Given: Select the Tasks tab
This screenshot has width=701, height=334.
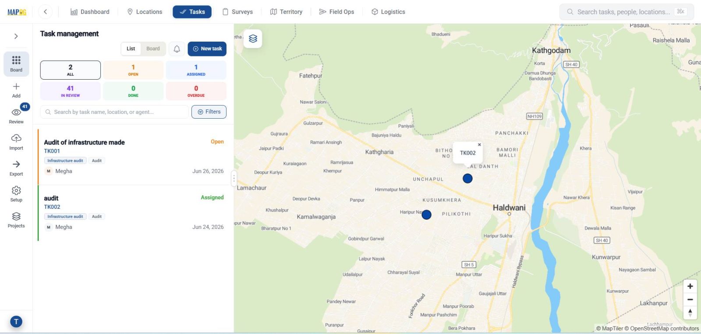Looking at the screenshot, I should pyautogui.click(x=192, y=12).
